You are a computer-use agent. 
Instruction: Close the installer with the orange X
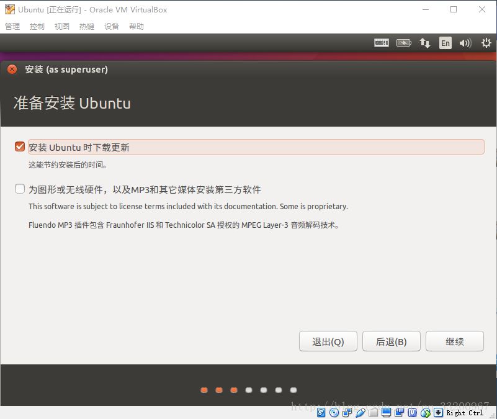coord(12,69)
